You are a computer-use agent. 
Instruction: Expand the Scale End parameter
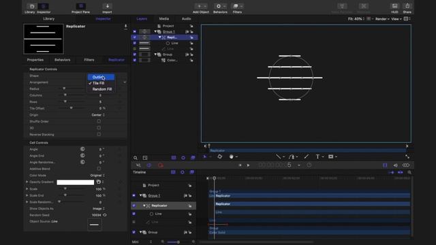point(27,195)
